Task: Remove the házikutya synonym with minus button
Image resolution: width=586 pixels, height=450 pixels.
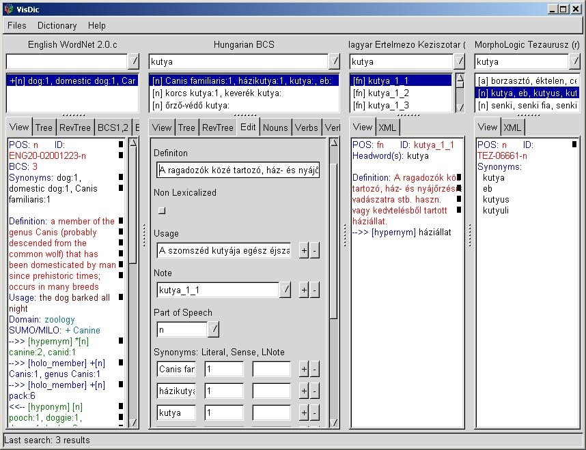Action: (x=315, y=391)
